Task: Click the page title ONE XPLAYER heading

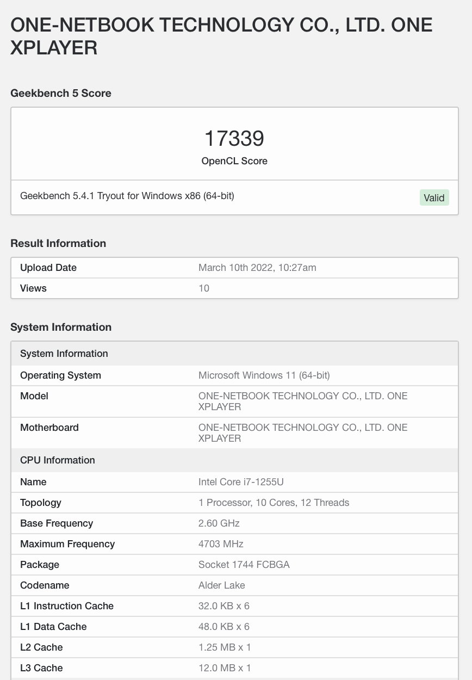Action: [221, 36]
